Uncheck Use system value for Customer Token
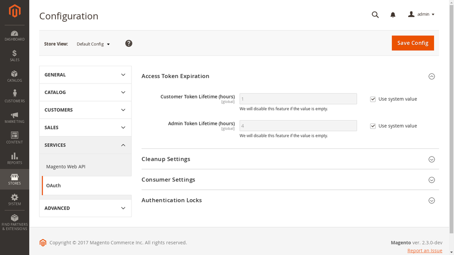 373,99
